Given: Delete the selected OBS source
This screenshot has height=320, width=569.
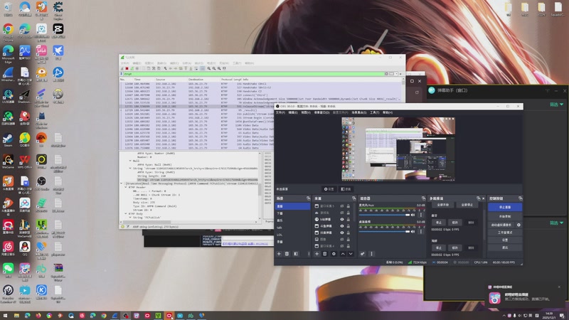Looking at the screenshot, I should (x=325, y=254).
